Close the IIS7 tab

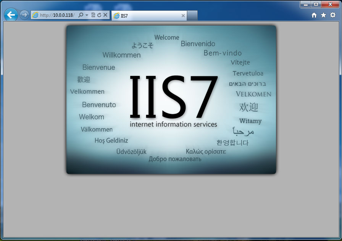[183, 16]
